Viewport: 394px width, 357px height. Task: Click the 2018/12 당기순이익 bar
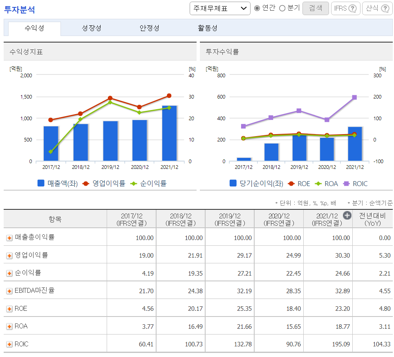coord(271,152)
